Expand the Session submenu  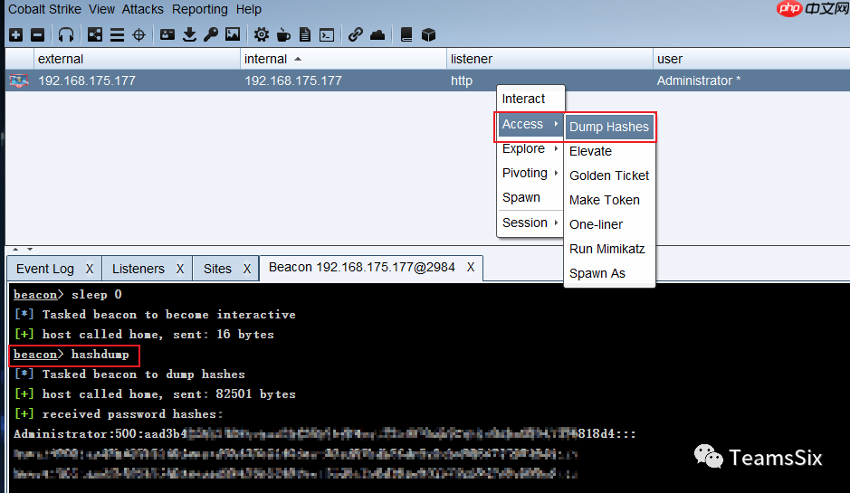[x=530, y=223]
